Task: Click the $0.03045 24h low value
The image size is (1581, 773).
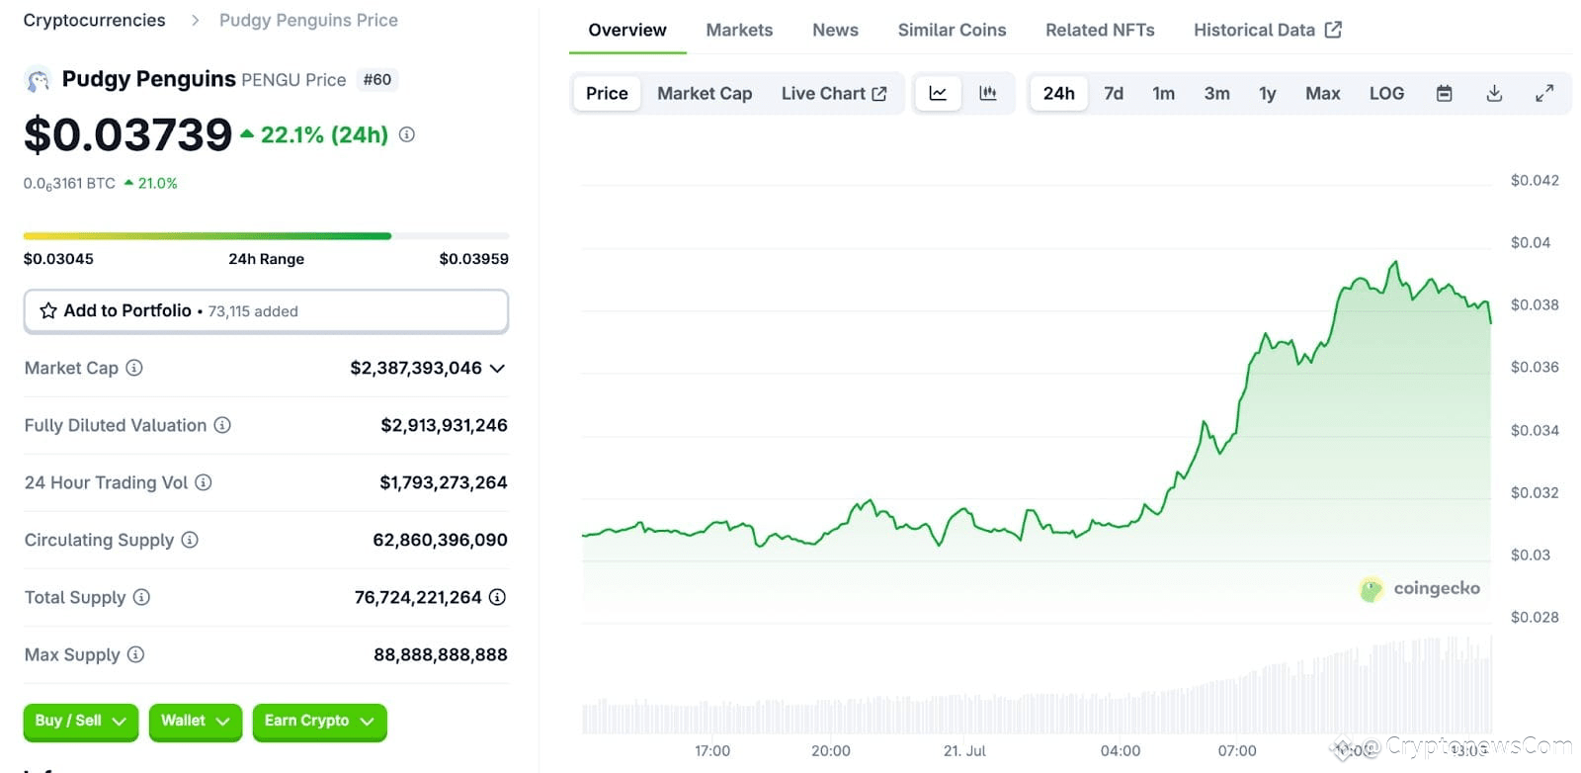Action: coord(58,259)
